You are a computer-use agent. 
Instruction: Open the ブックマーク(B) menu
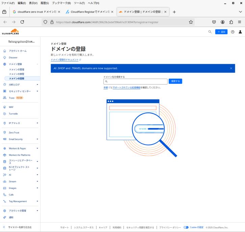click(61, 3)
